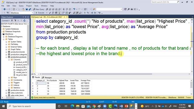Click the New Query button
Viewport: 194px width, 109px height.
tap(39, 9)
